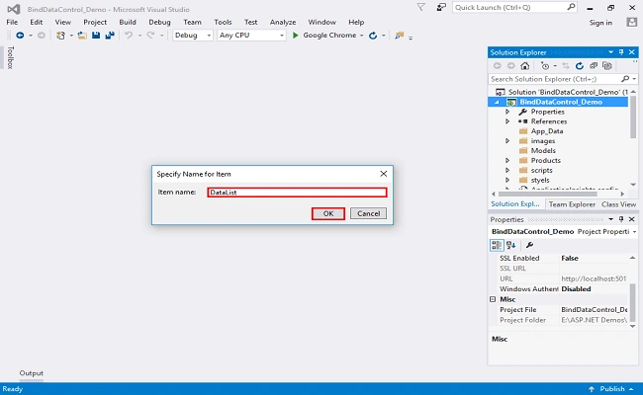
Task: Open the Tools menu
Action: click(223, 22)
